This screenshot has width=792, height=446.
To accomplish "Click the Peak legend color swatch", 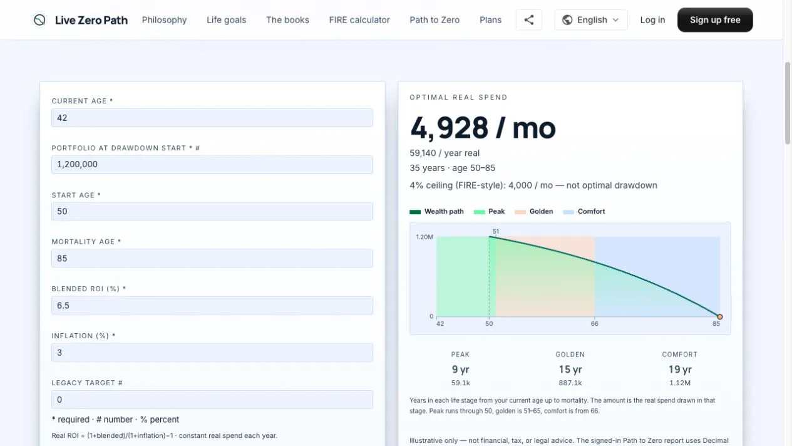I will [480, 212].
